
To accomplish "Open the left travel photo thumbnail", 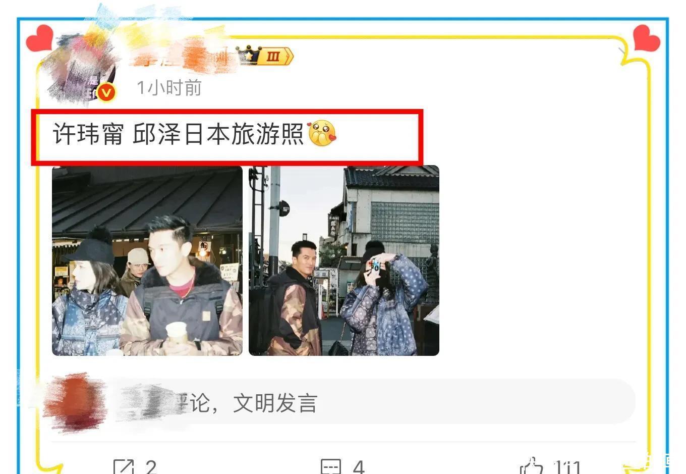I will coord(147,261).
